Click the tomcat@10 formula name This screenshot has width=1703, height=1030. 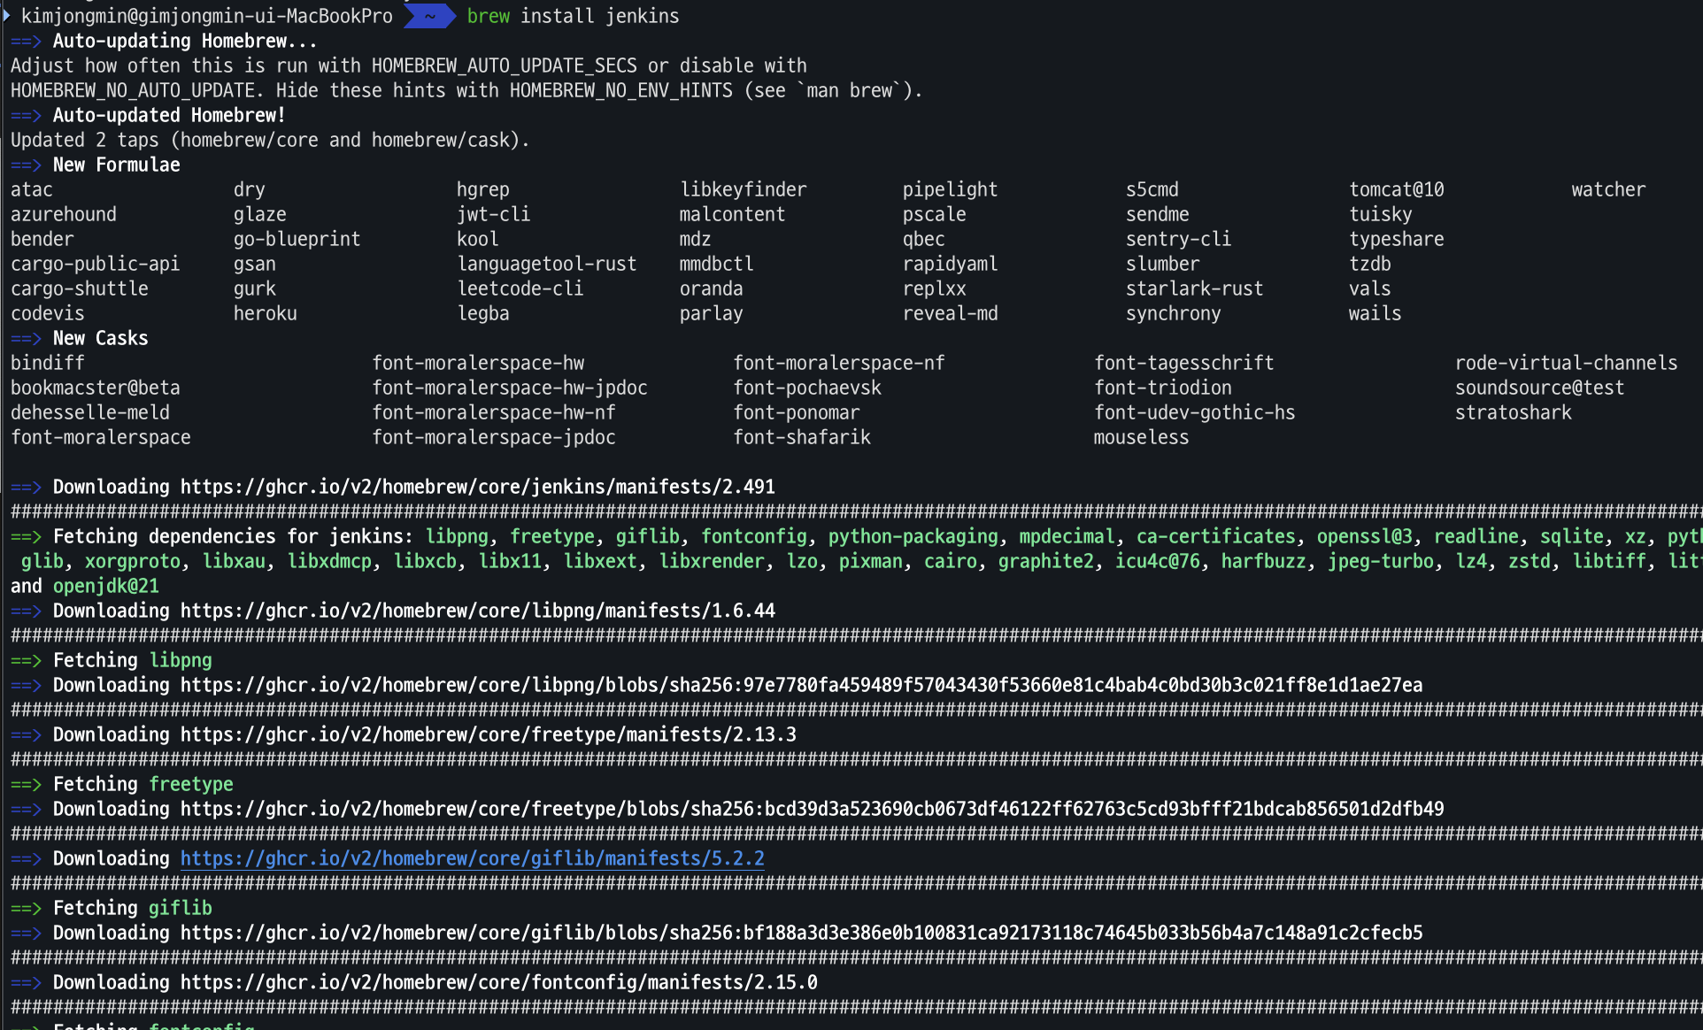tap(1396, 189)
